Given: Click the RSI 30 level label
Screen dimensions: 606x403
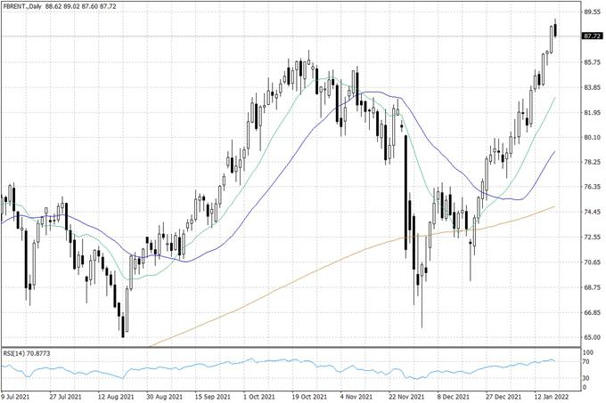Looking at the screenshot, I should click(586, 378).
